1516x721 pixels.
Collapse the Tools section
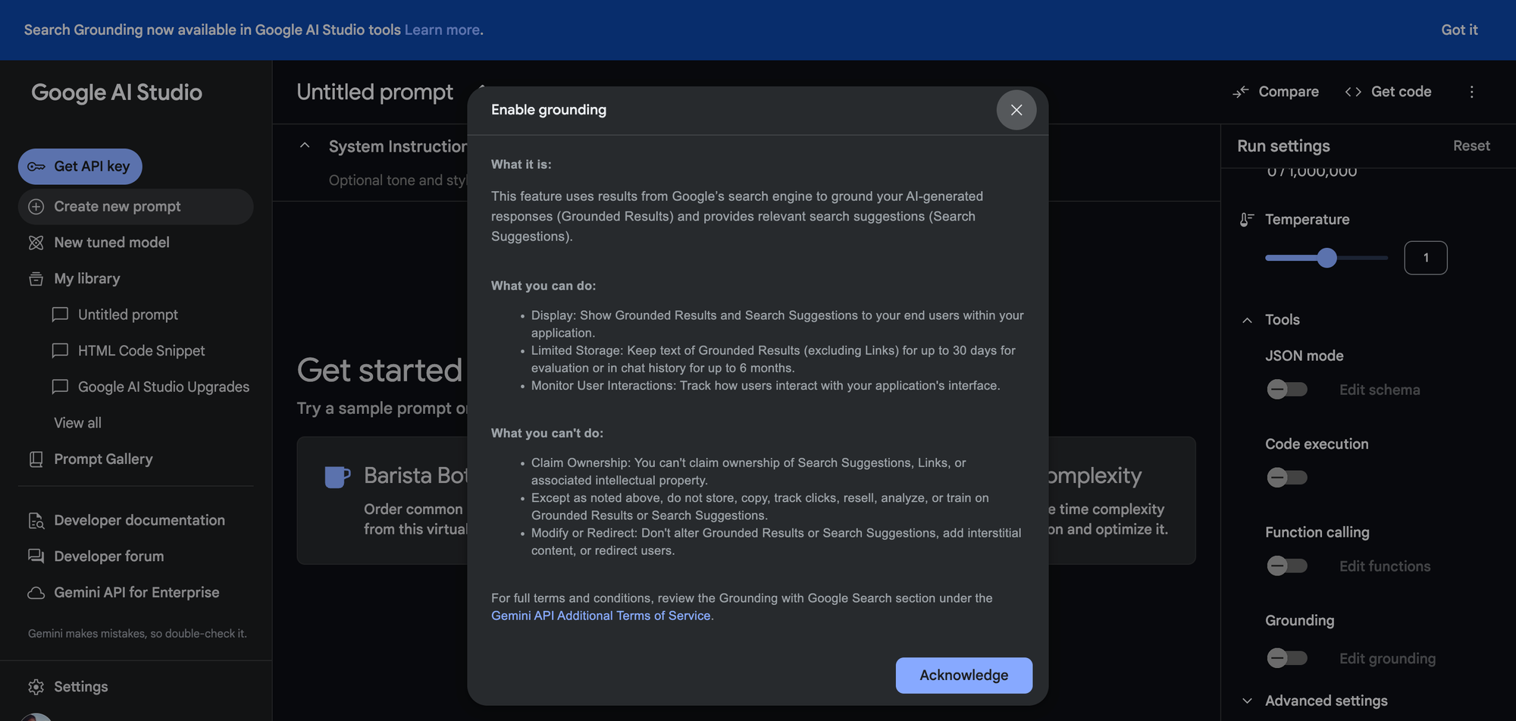pos(1248,320)
